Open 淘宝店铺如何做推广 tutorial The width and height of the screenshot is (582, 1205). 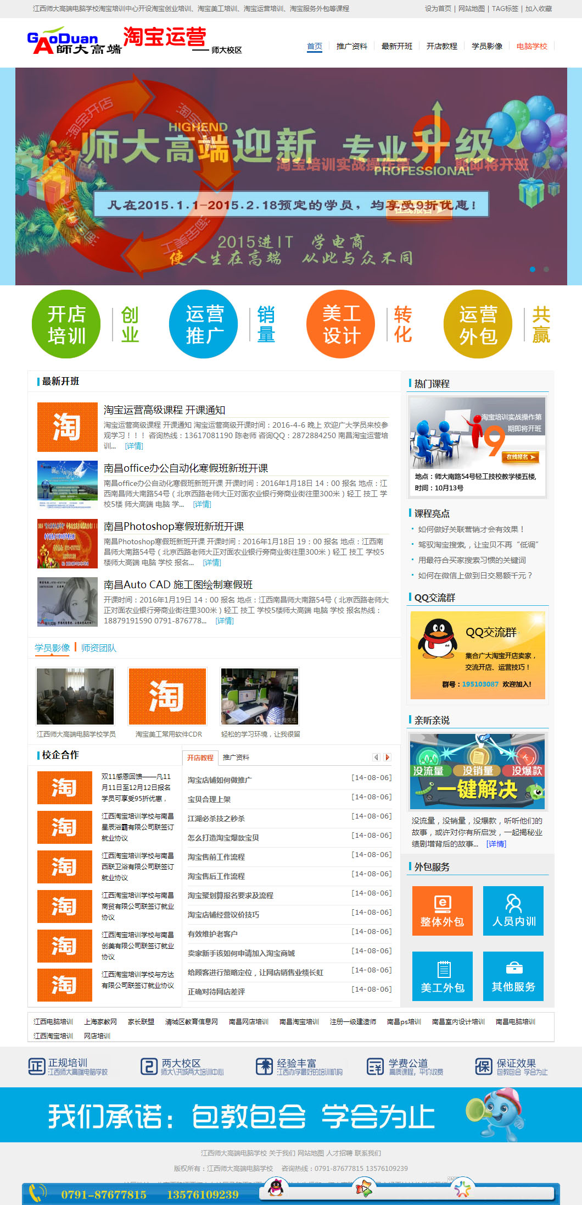(220, 780)
